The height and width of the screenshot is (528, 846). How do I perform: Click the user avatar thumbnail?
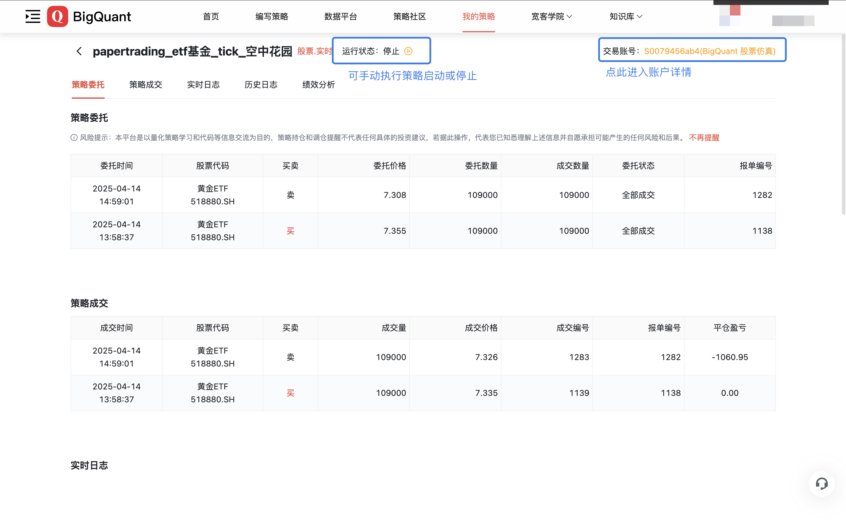point(730,16)
